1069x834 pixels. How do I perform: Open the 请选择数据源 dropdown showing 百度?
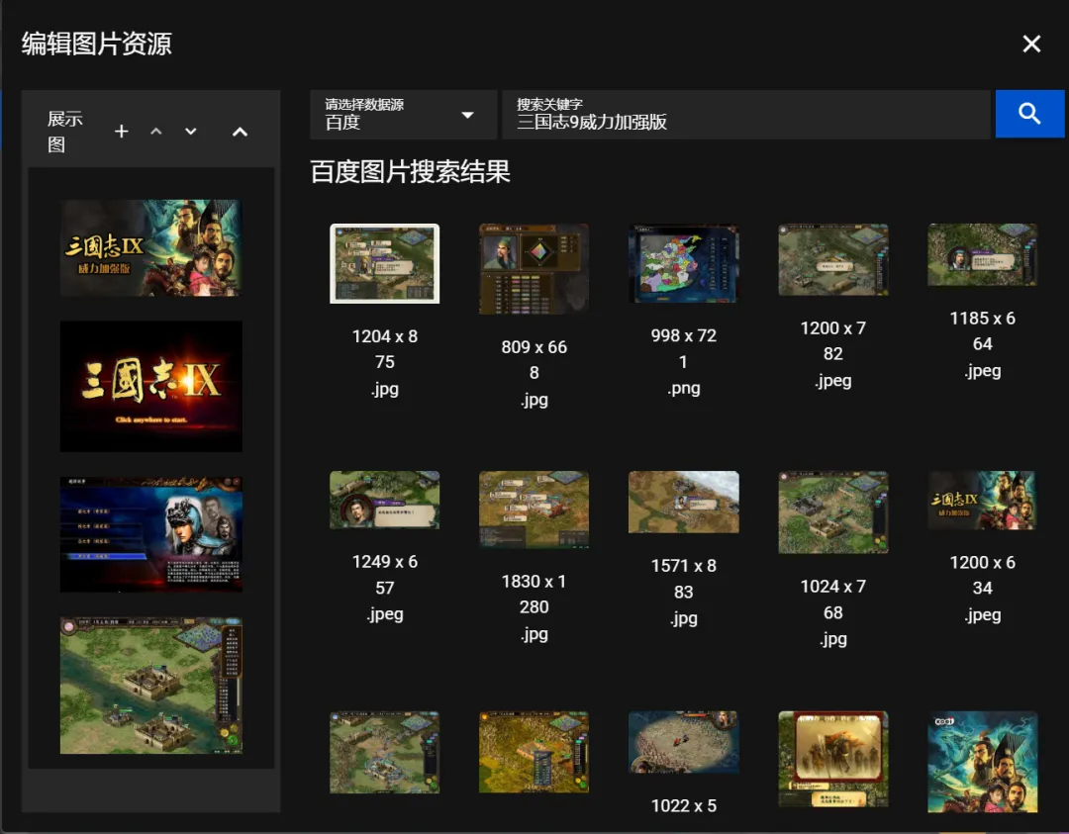pos(403,115)
